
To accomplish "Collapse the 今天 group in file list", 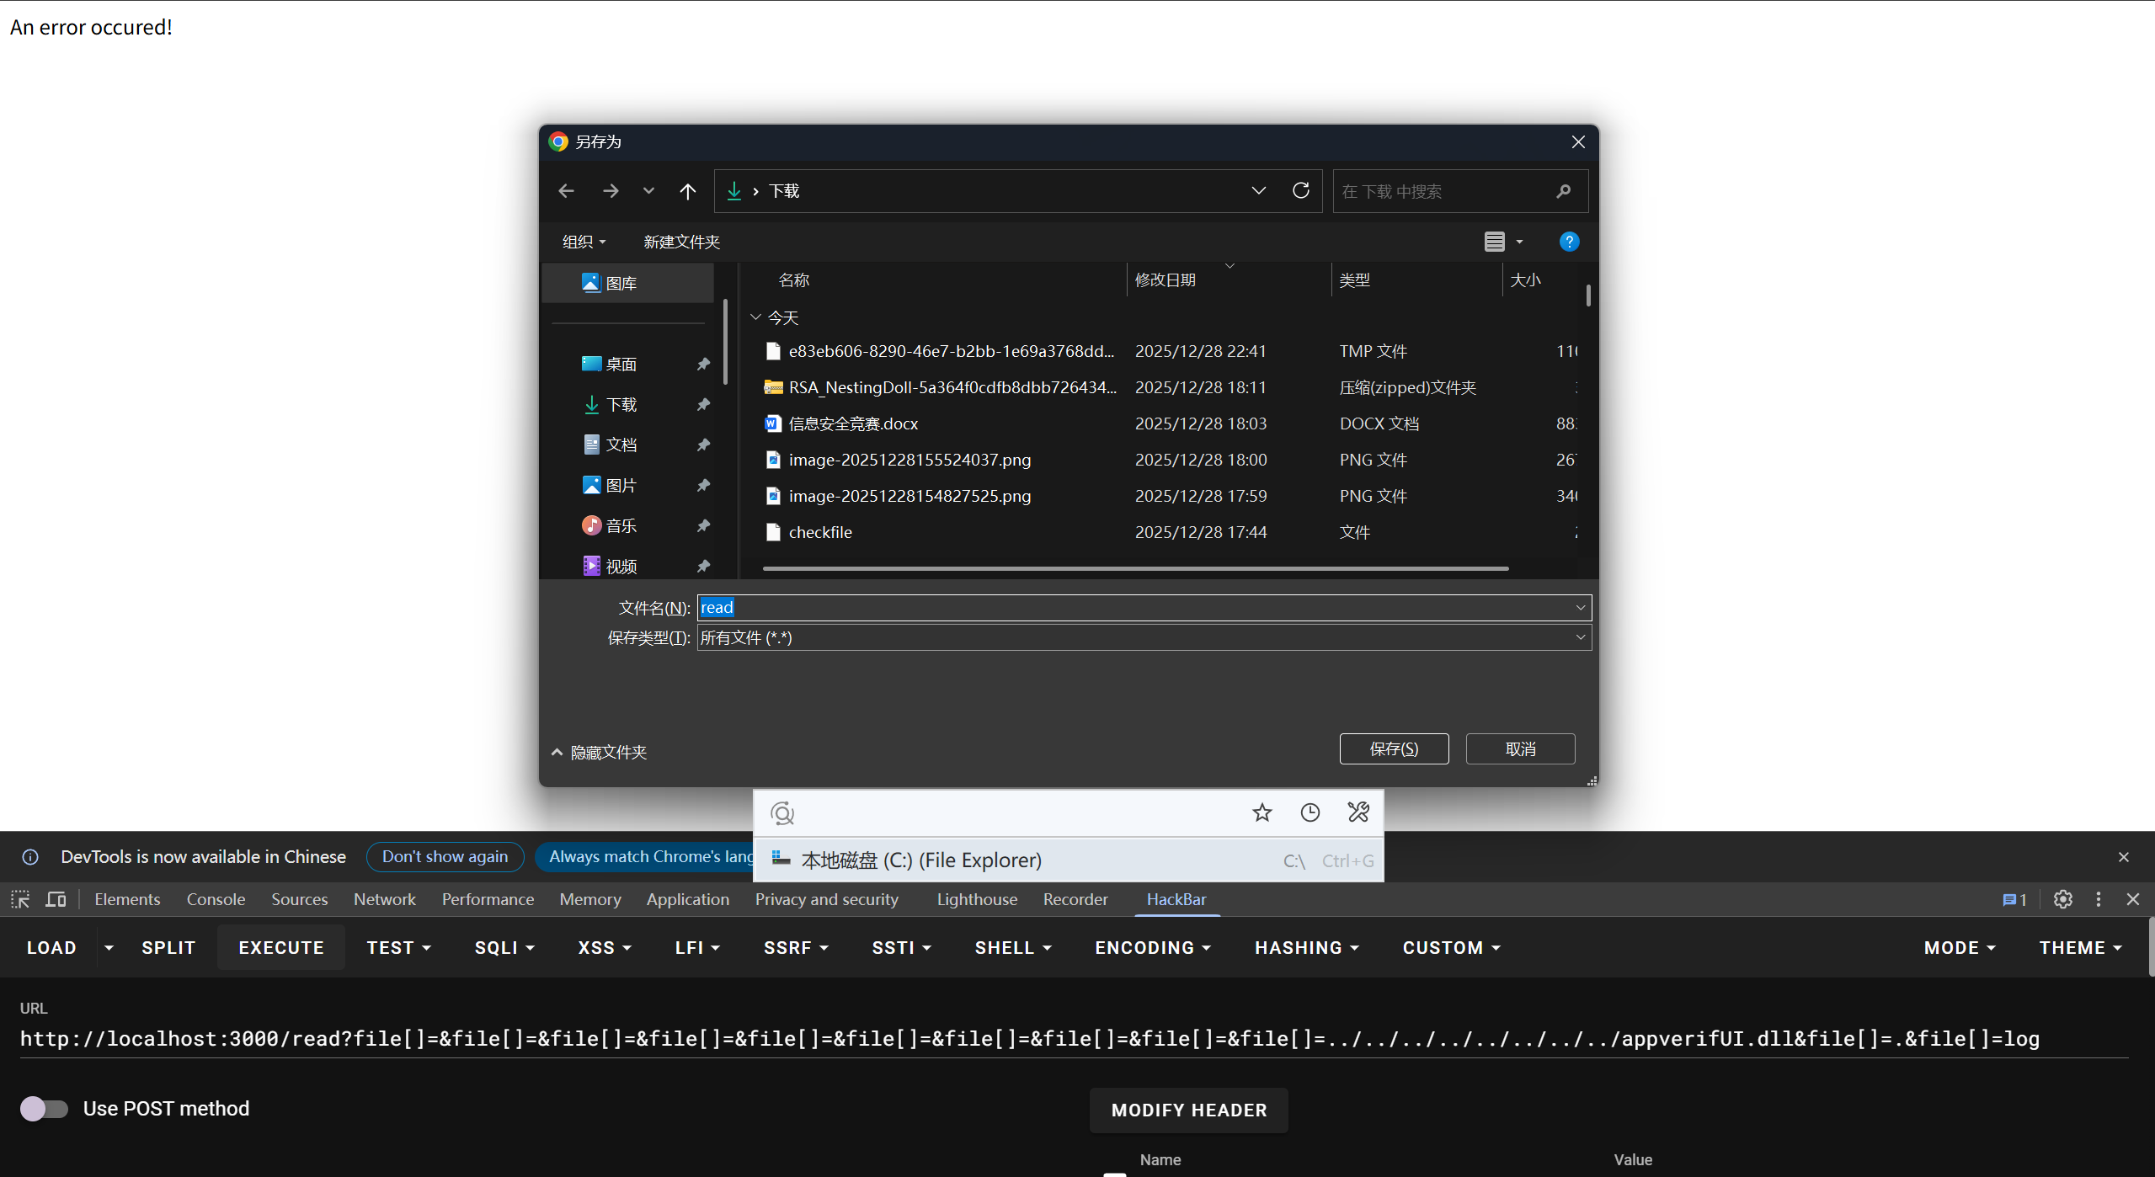I will [755, 317].
